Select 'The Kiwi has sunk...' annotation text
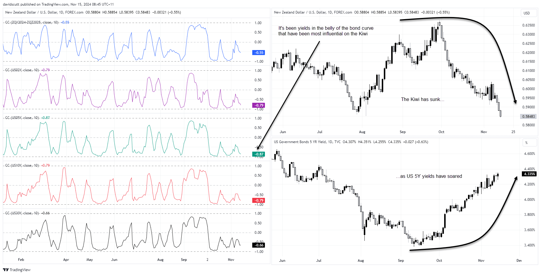 click(x=423, y=99)
